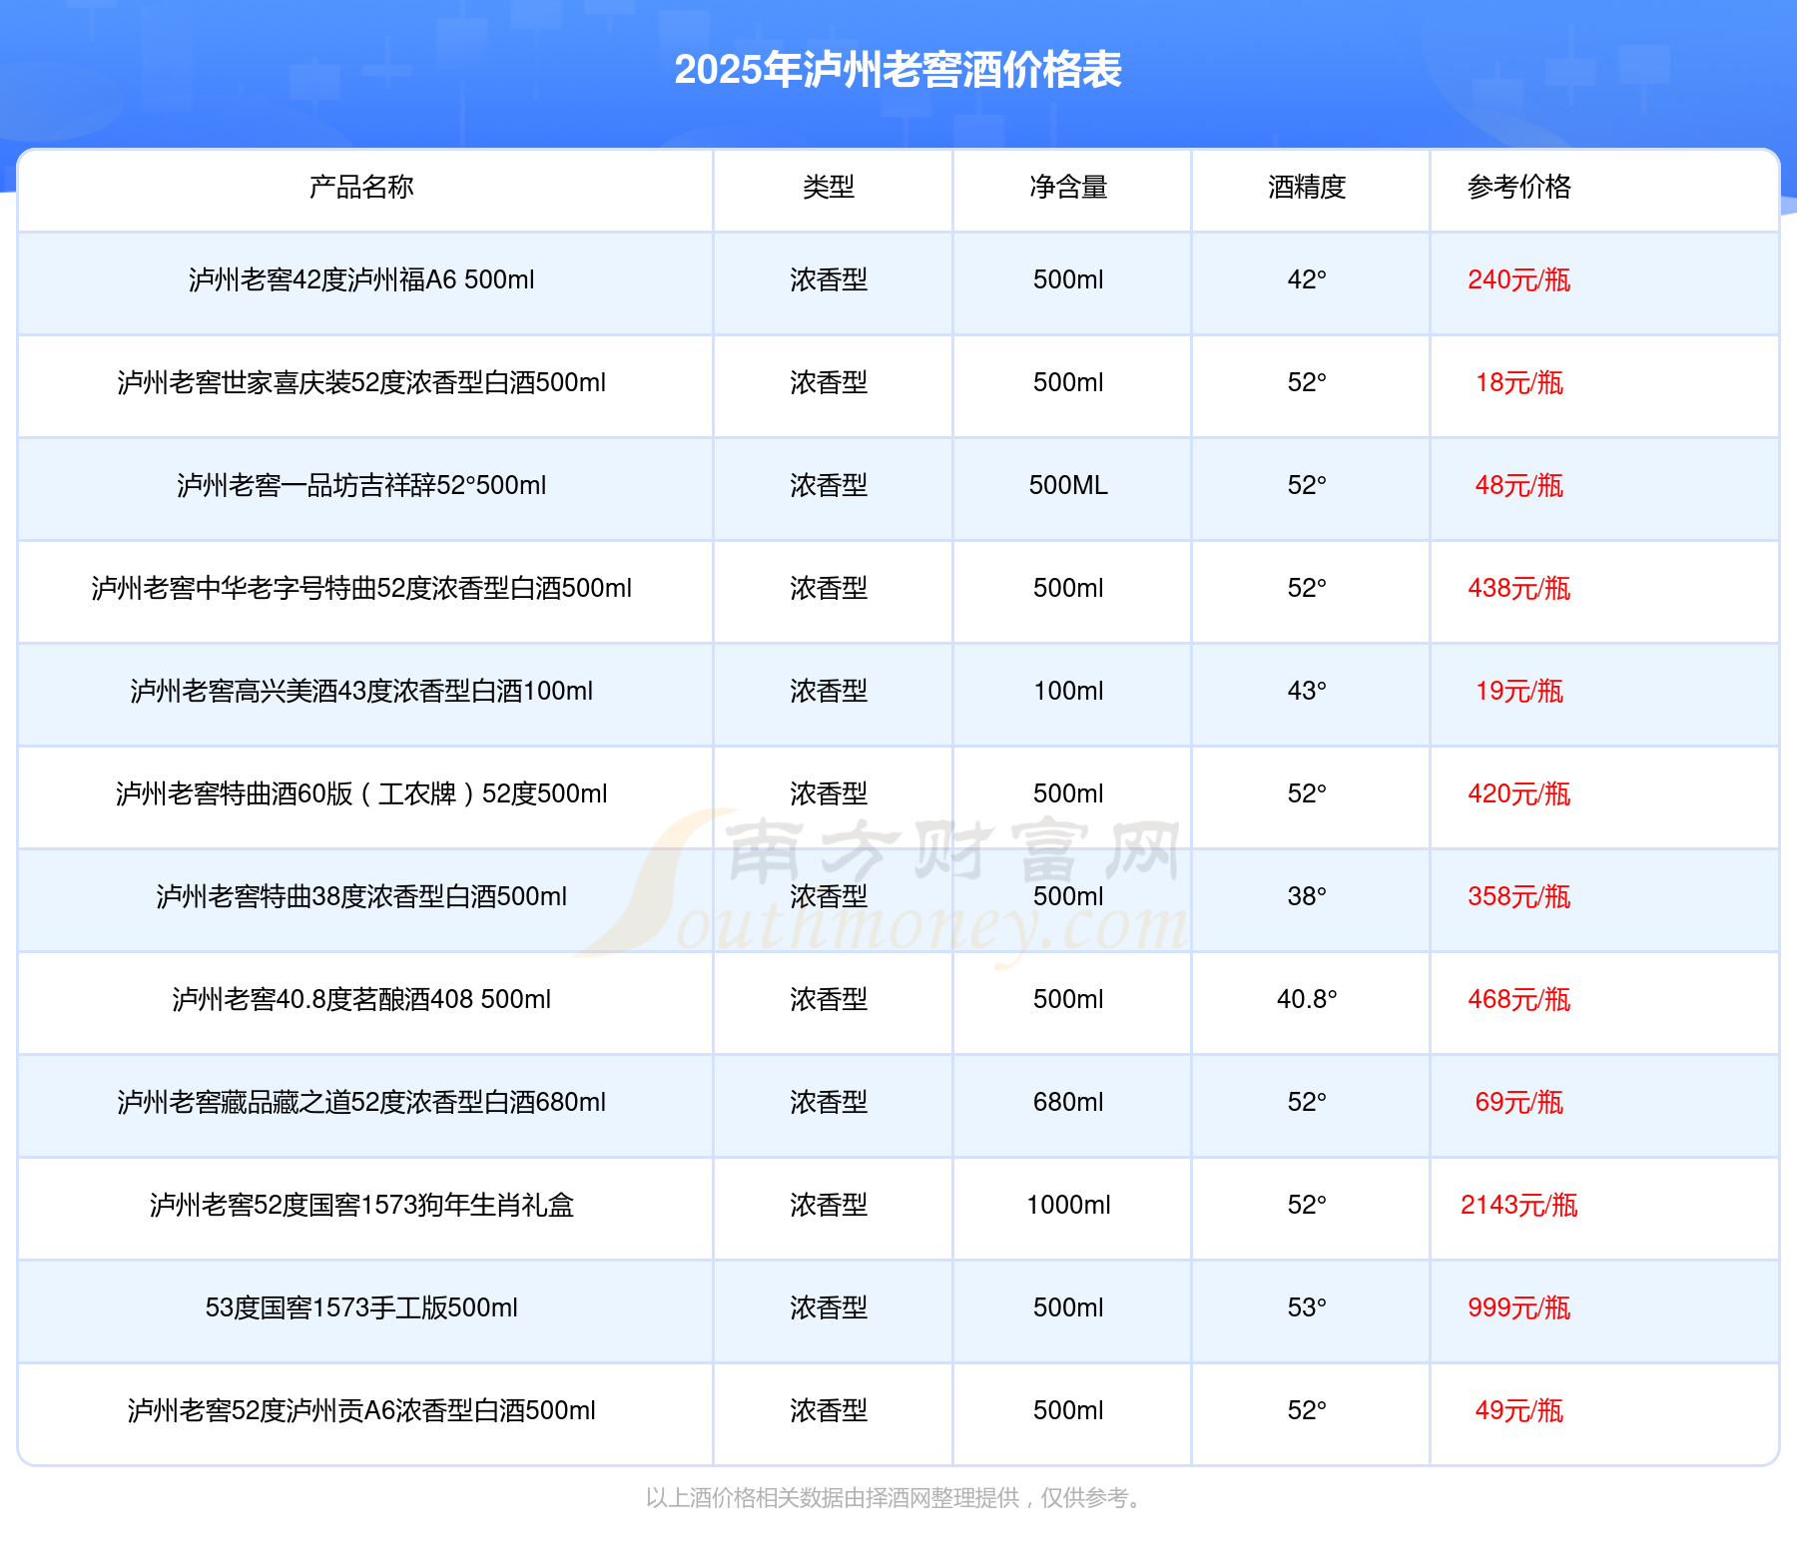Click the 酒精度 column header
Viewport: 1797px width, 1557px height.
[1307, 187]
